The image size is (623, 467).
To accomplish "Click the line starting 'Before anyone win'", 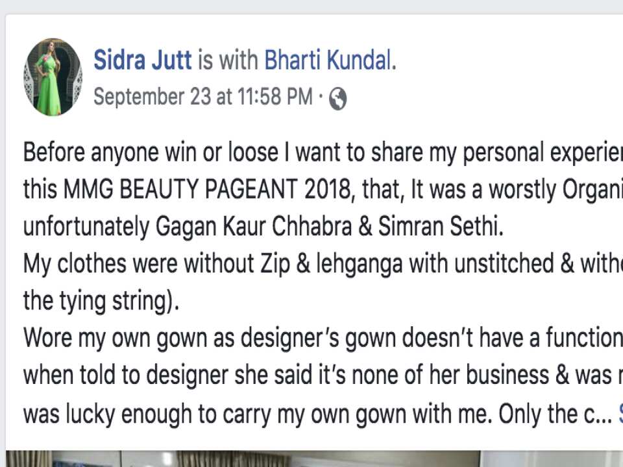I will pos(323,152).
